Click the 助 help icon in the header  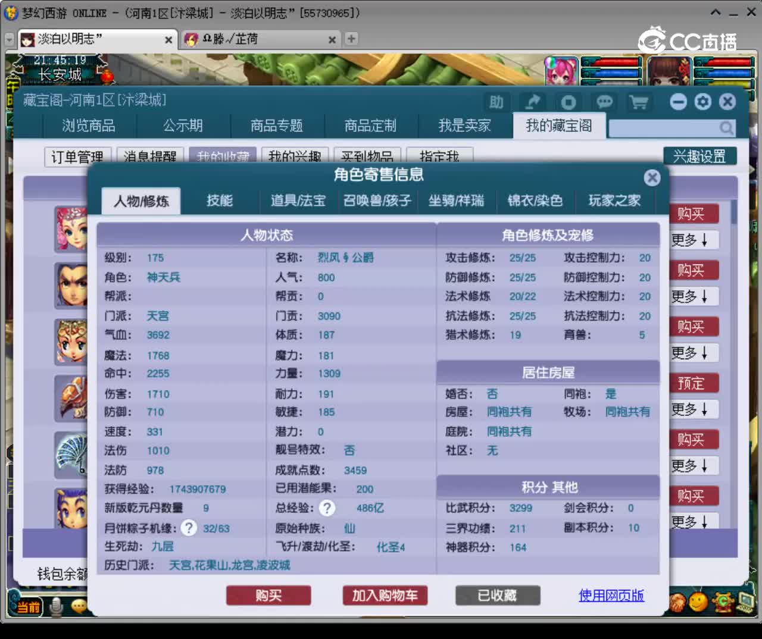[496, 102]
